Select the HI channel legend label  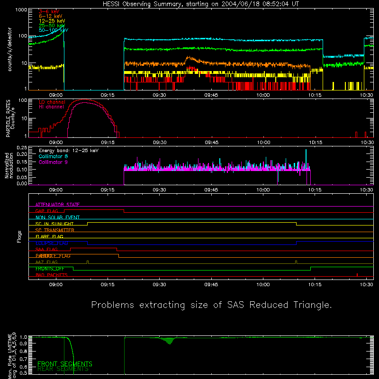pyautogui.click(x=51, y=107)
